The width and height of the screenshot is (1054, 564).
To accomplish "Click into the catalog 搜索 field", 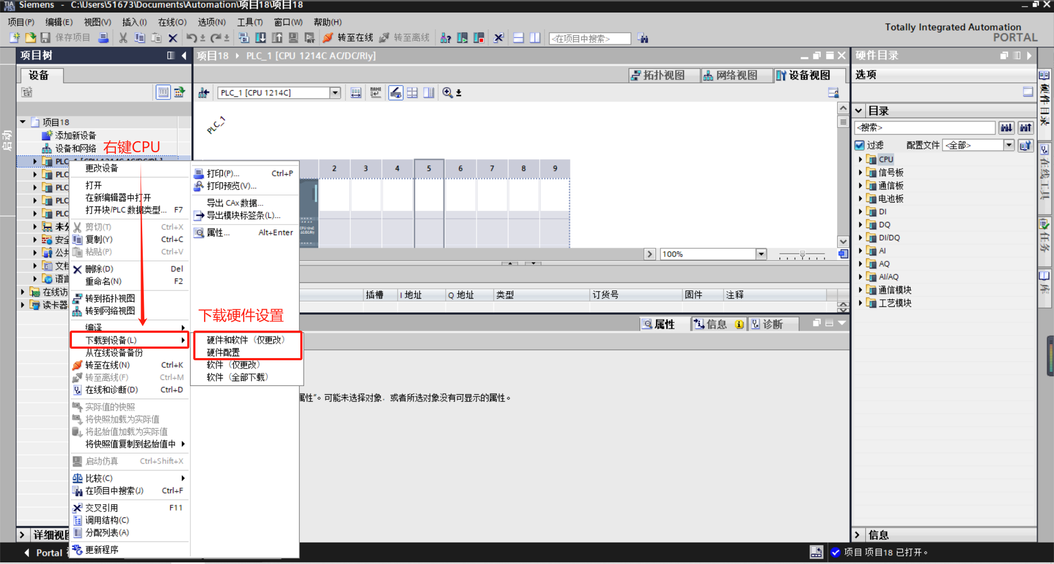I will click(x=925, y=128).
